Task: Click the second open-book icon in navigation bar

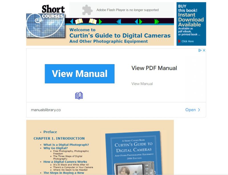Action: [93, 21]
